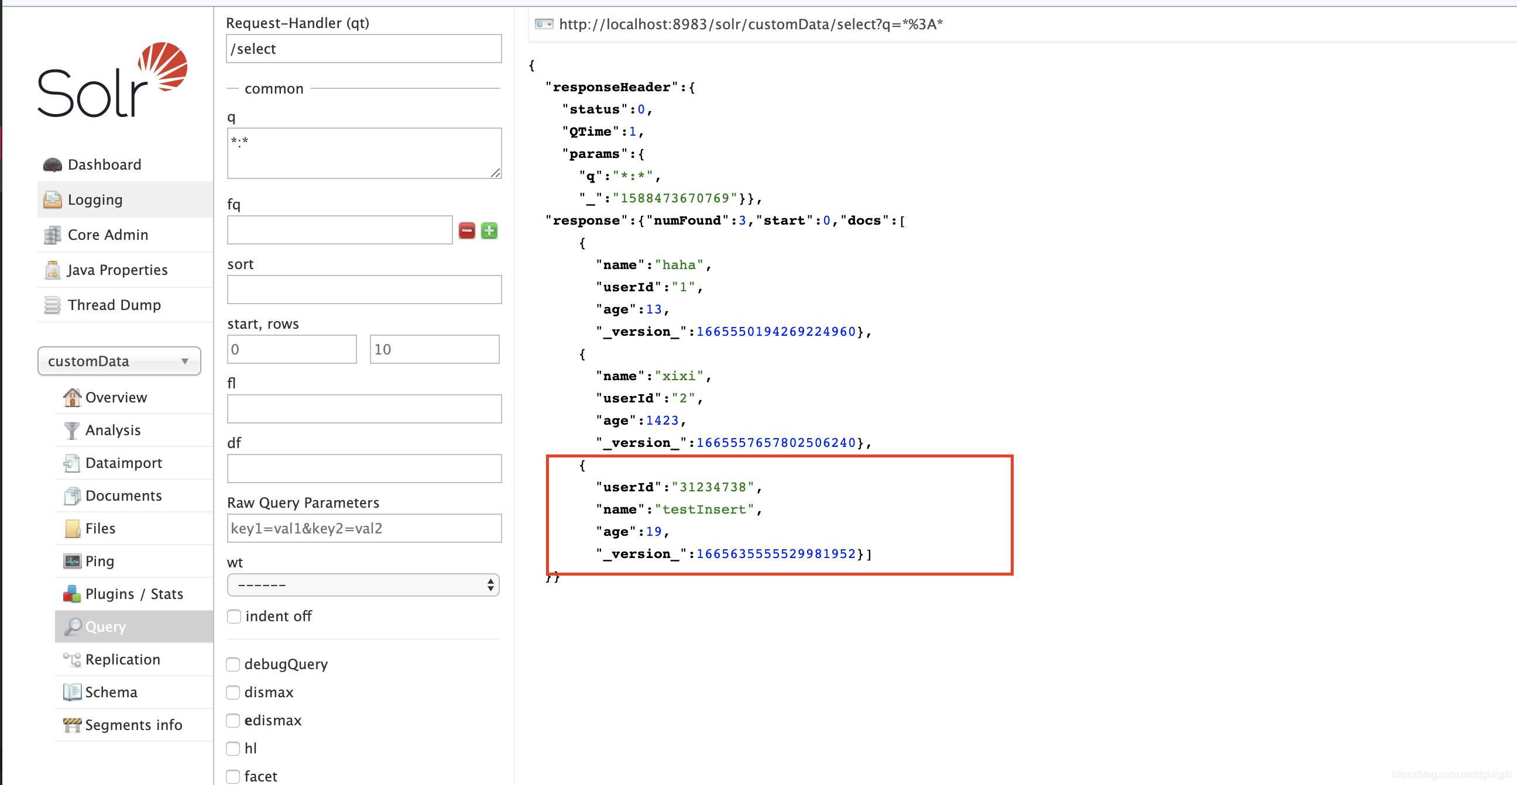Screen dimensions: 1517x785
Task: Open Plugins / Stats icon
Action: 72,594
